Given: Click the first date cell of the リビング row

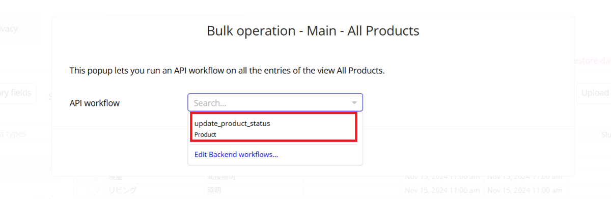Looking at the screenshot, I should pos(443,190).
